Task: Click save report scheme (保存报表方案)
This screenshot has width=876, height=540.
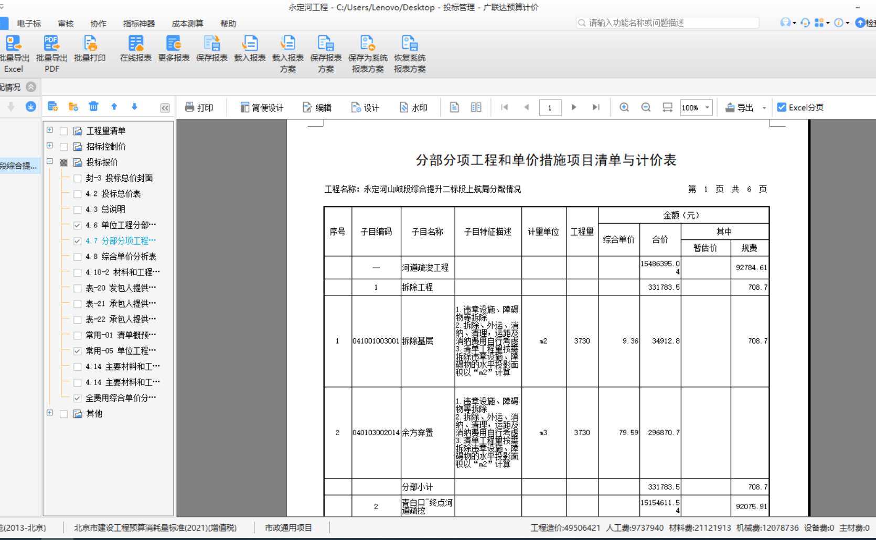Action: (x=326, y=54)
